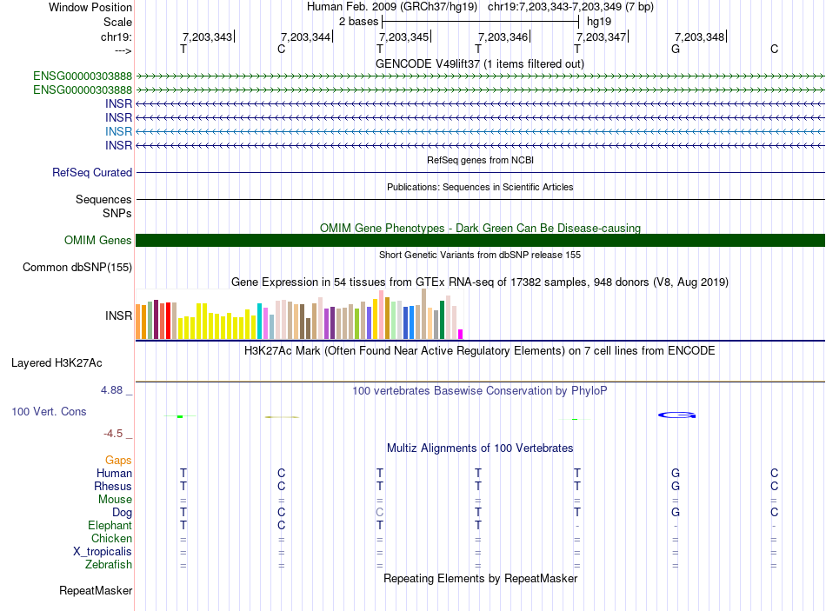Screen dimensions: 826x611
Task: Click the 7,203,345 position on the ruler
Action: click(x=403, y=37)
